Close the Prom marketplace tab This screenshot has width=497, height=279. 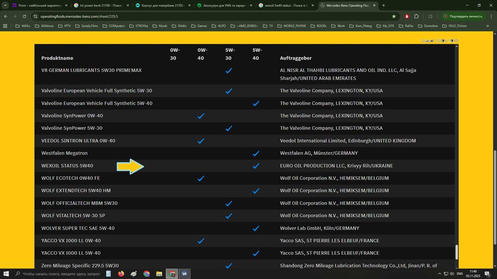point(66,5)
